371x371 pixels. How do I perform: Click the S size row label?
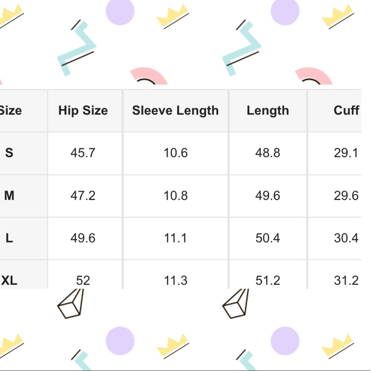[9, 153]
